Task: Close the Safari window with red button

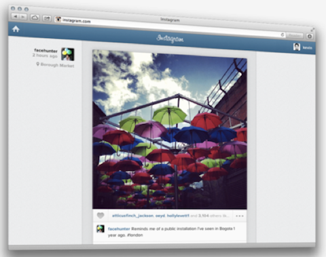Action: [13, 8]
